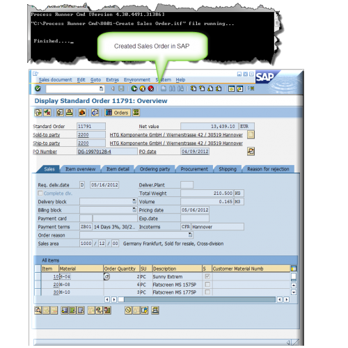The image size is (348, 348).
Task: Click the yellow Exit icon
Action: (143, 88)
